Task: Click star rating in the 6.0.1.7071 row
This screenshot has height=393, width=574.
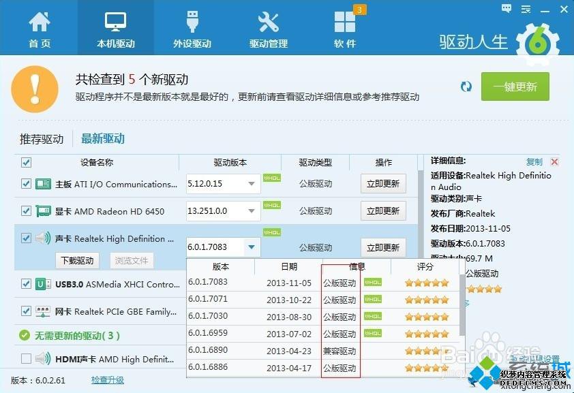Action: pyautogui.click(x=427, y=300)
